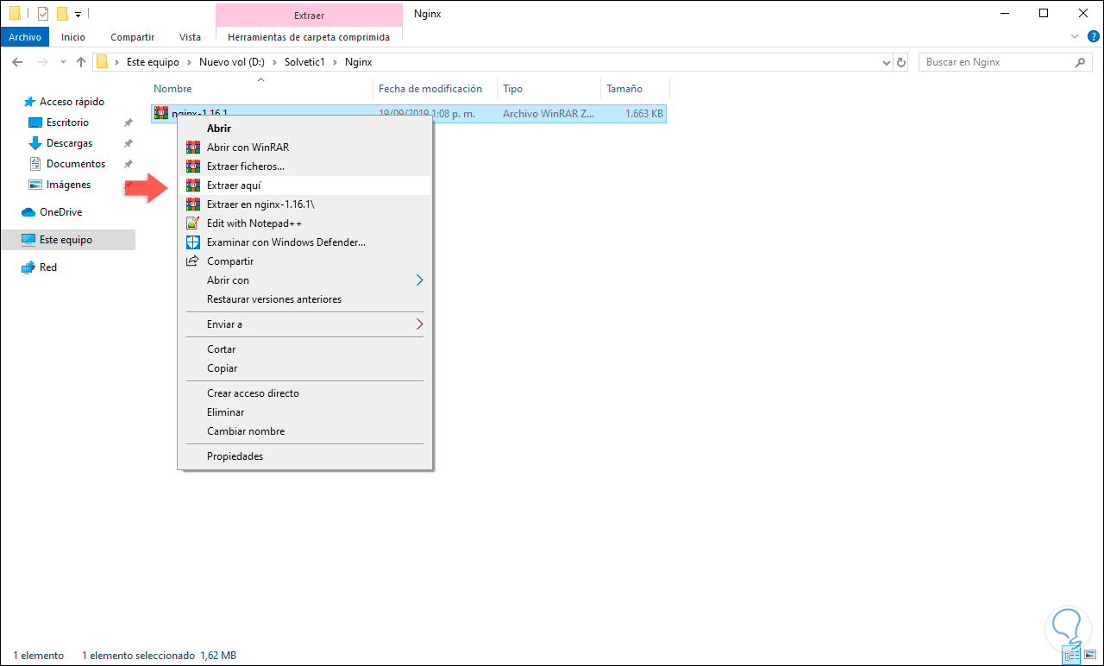Expand the chevron right of breadcrumb Solvetic1
The image size is (1104, 666).
tap(337, 62)
